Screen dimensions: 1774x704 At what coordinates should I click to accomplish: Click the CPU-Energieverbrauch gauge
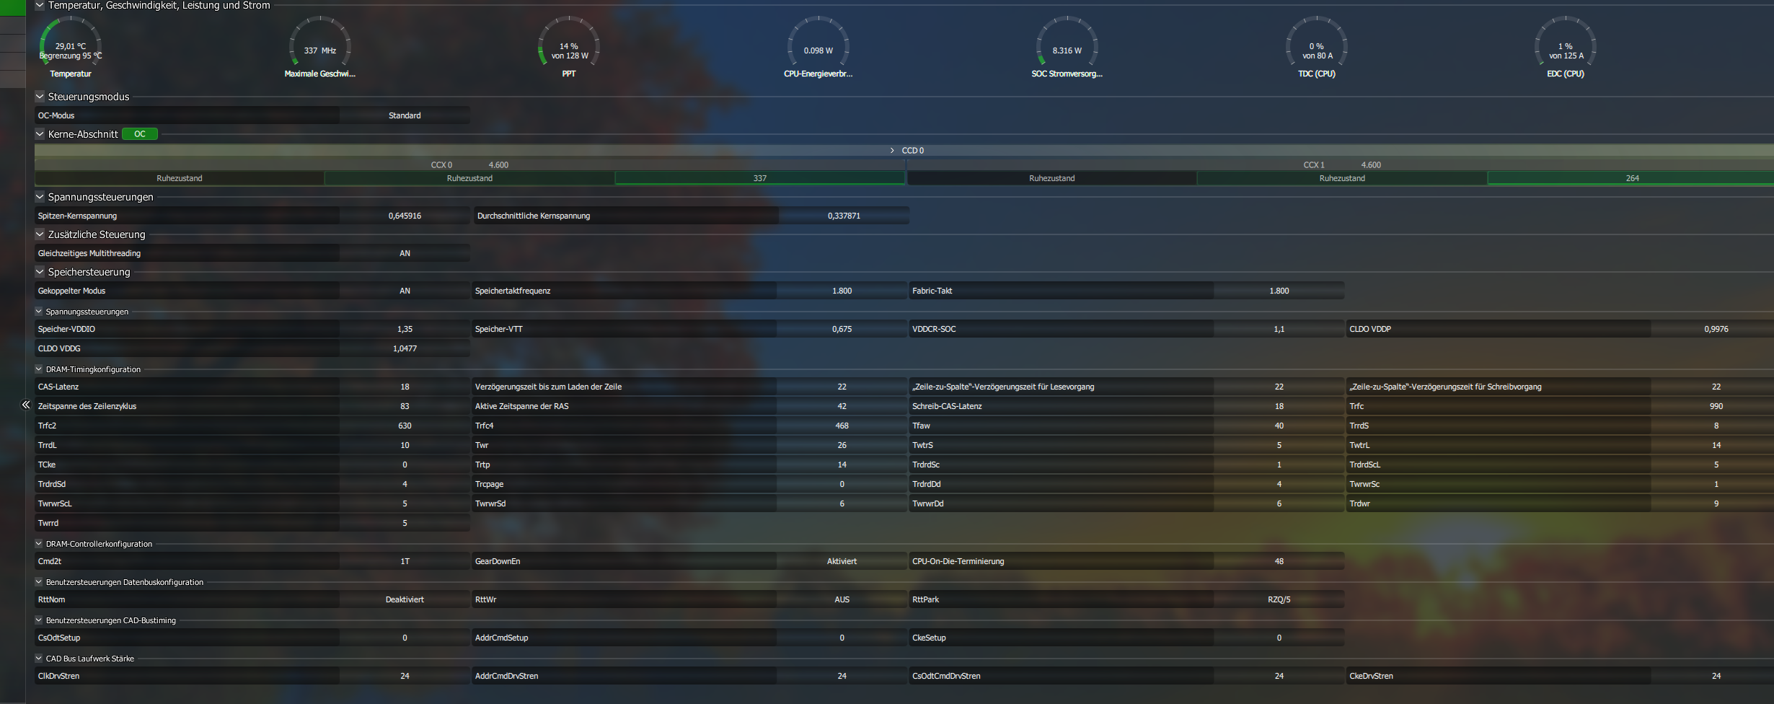pyautogui.click(x=818, y=45)
